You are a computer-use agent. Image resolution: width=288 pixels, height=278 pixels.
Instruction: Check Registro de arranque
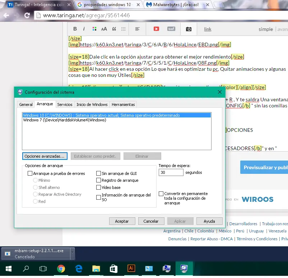pos(99,180)
